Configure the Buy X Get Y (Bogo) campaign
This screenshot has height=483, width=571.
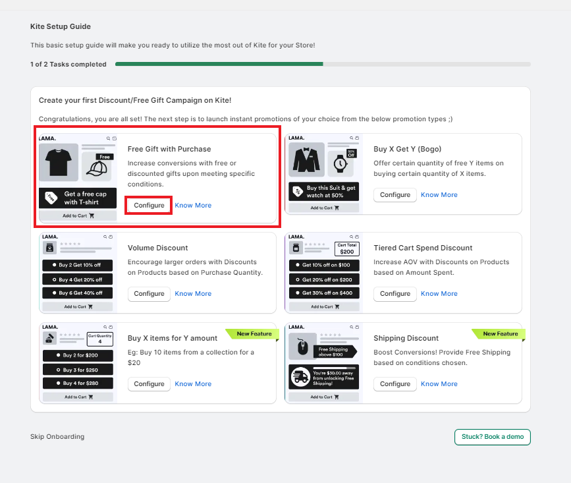tap(395, 194)
